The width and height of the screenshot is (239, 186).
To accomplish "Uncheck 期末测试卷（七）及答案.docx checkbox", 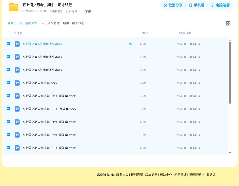I will pyautogui.click(x=8, y=135).
